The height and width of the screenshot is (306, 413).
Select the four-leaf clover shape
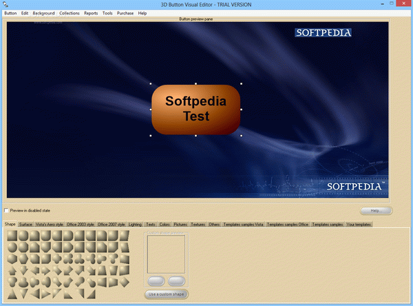pyautogui.click(x=68, y=258)
